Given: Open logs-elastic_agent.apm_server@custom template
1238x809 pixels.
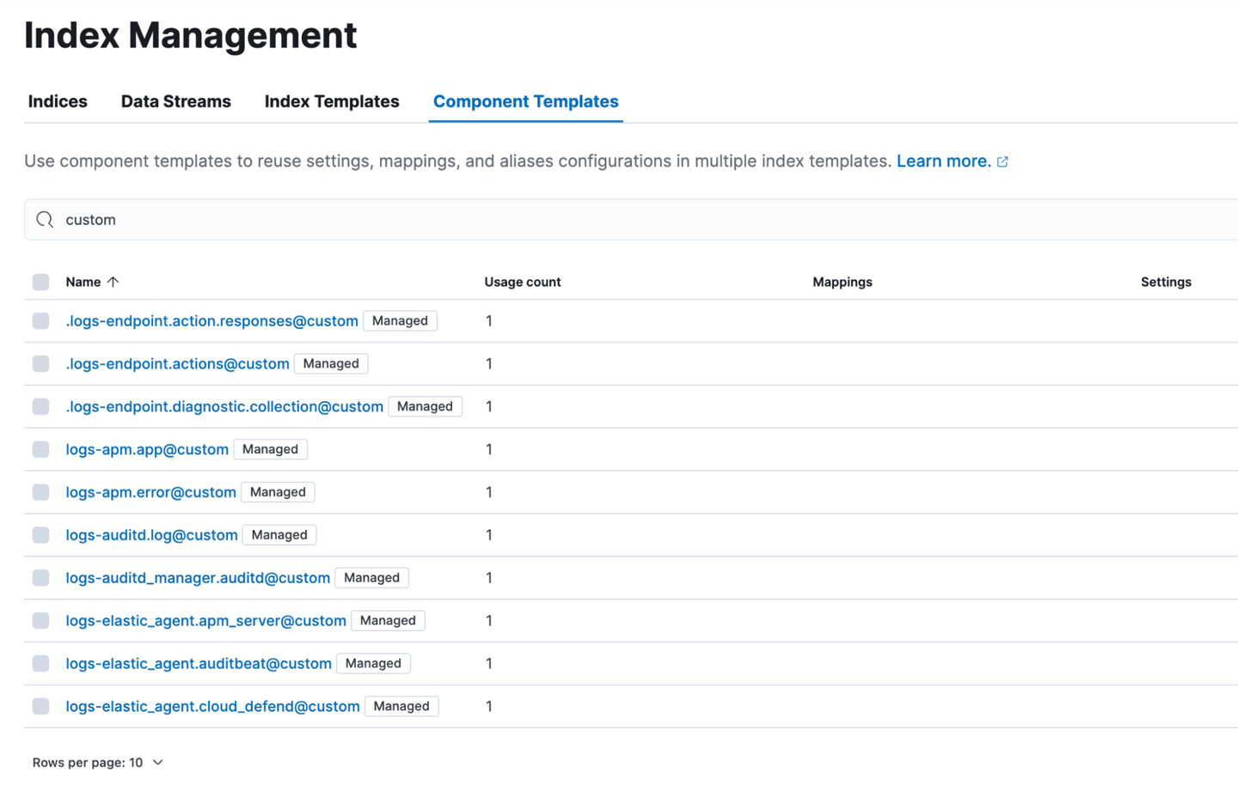Looking at the screenshot, I should 205,620.
